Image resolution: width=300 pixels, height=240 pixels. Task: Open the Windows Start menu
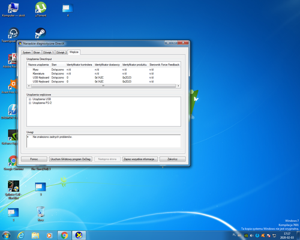6,235
